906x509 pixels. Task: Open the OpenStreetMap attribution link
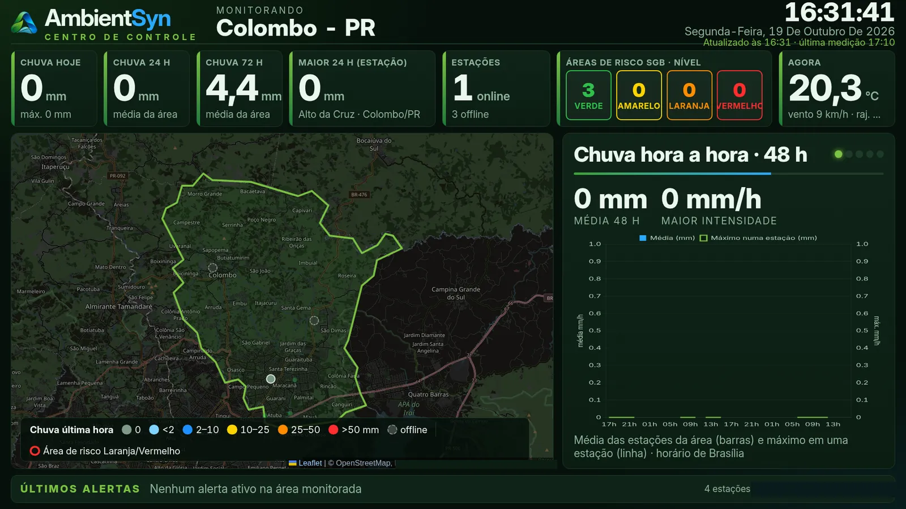pos(364,463)
